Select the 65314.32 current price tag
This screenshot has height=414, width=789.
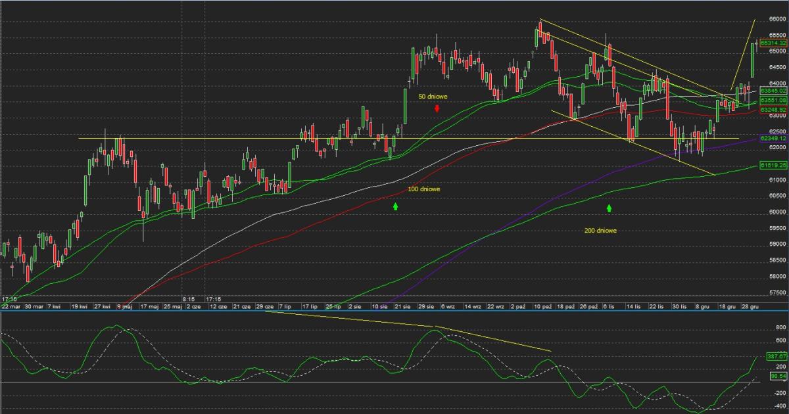coord(773,43)
